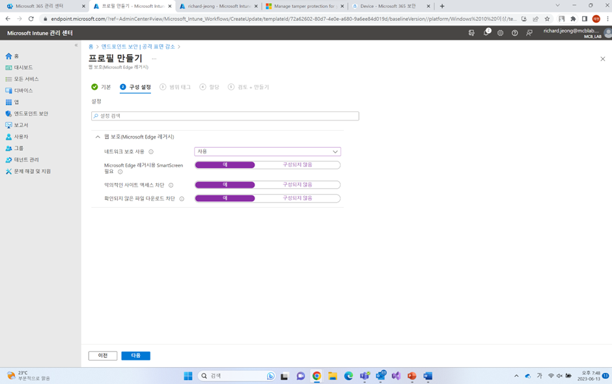Show info for SmartScreen 필요 setting
This screenshot has width=612, height=384.
click(x=120, y=172)
